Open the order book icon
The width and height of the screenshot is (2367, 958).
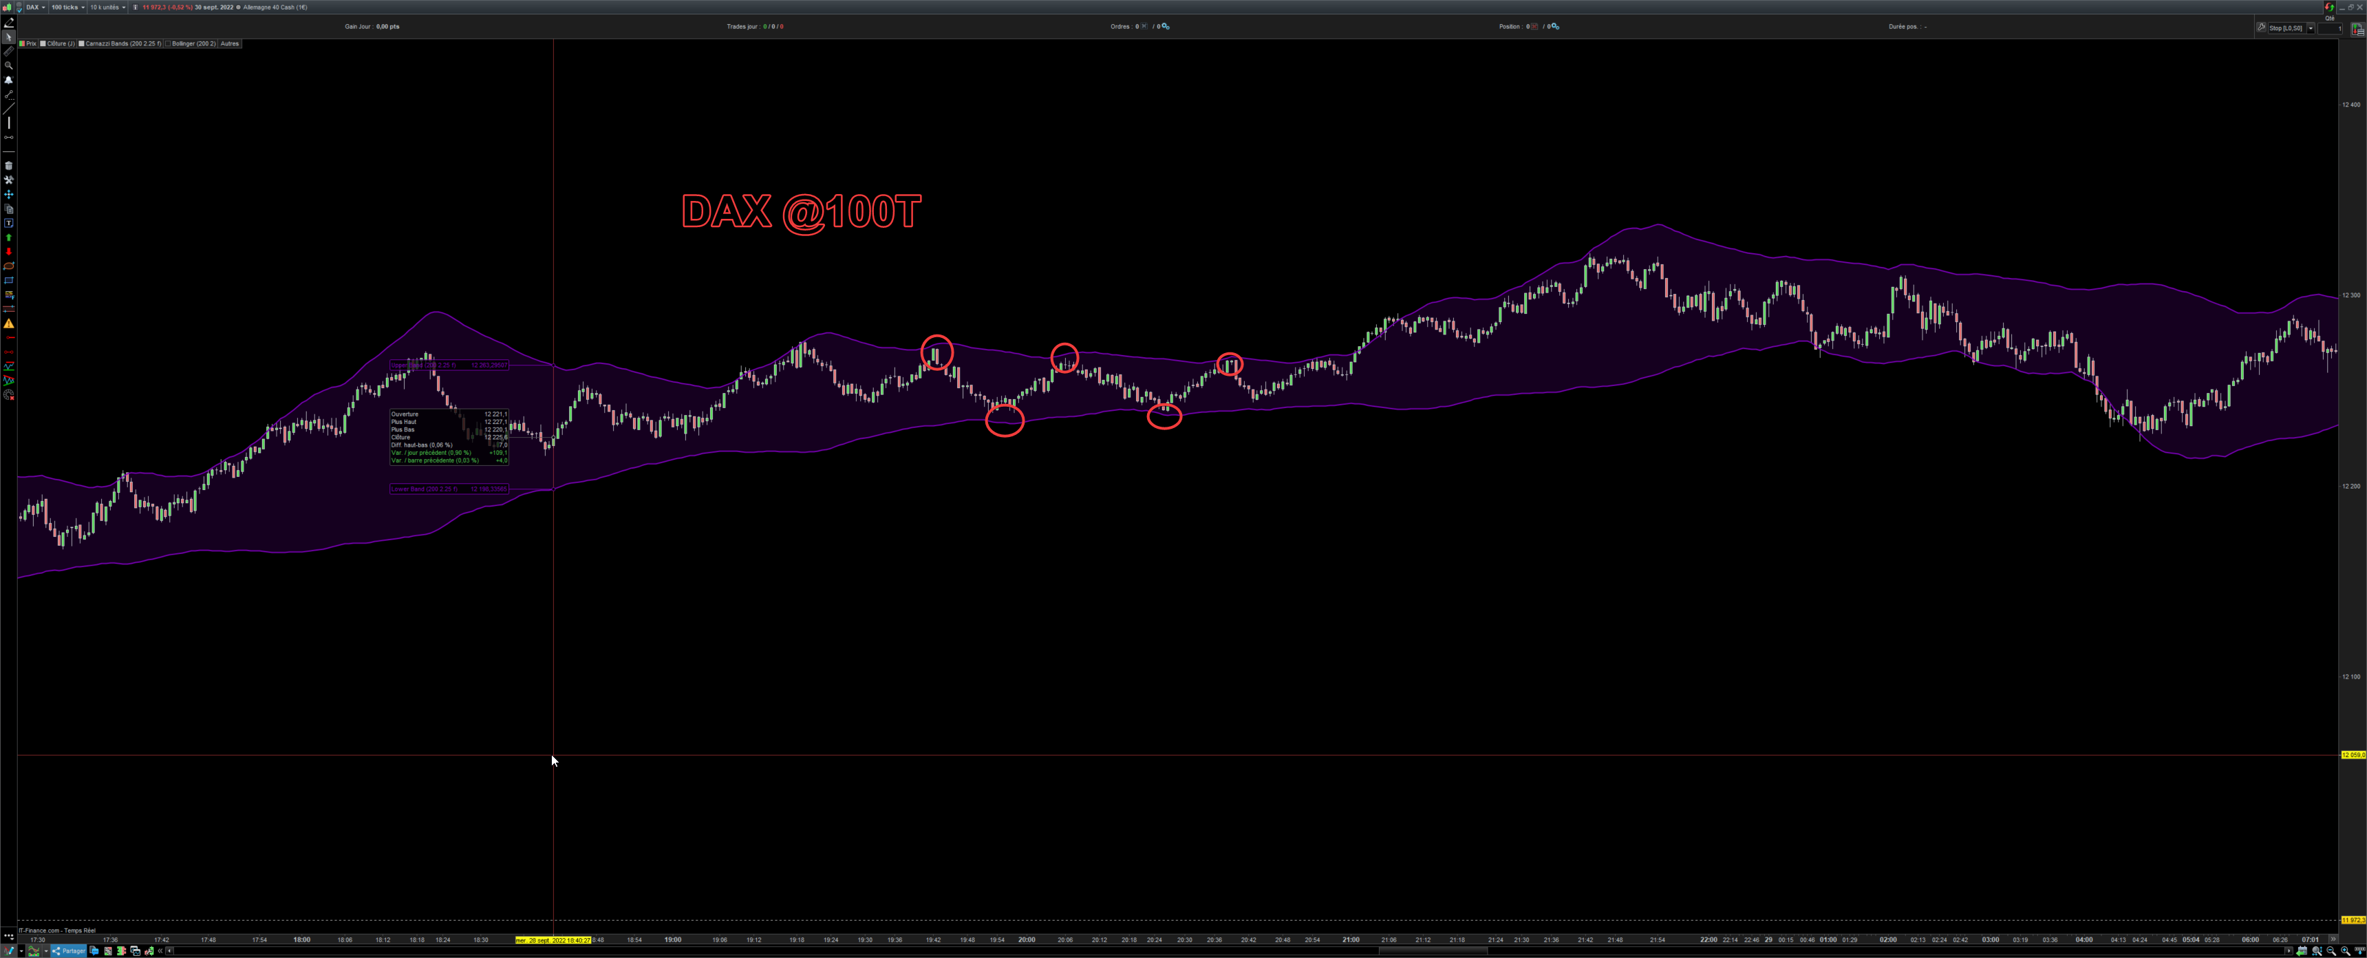[x=121, y=950]
